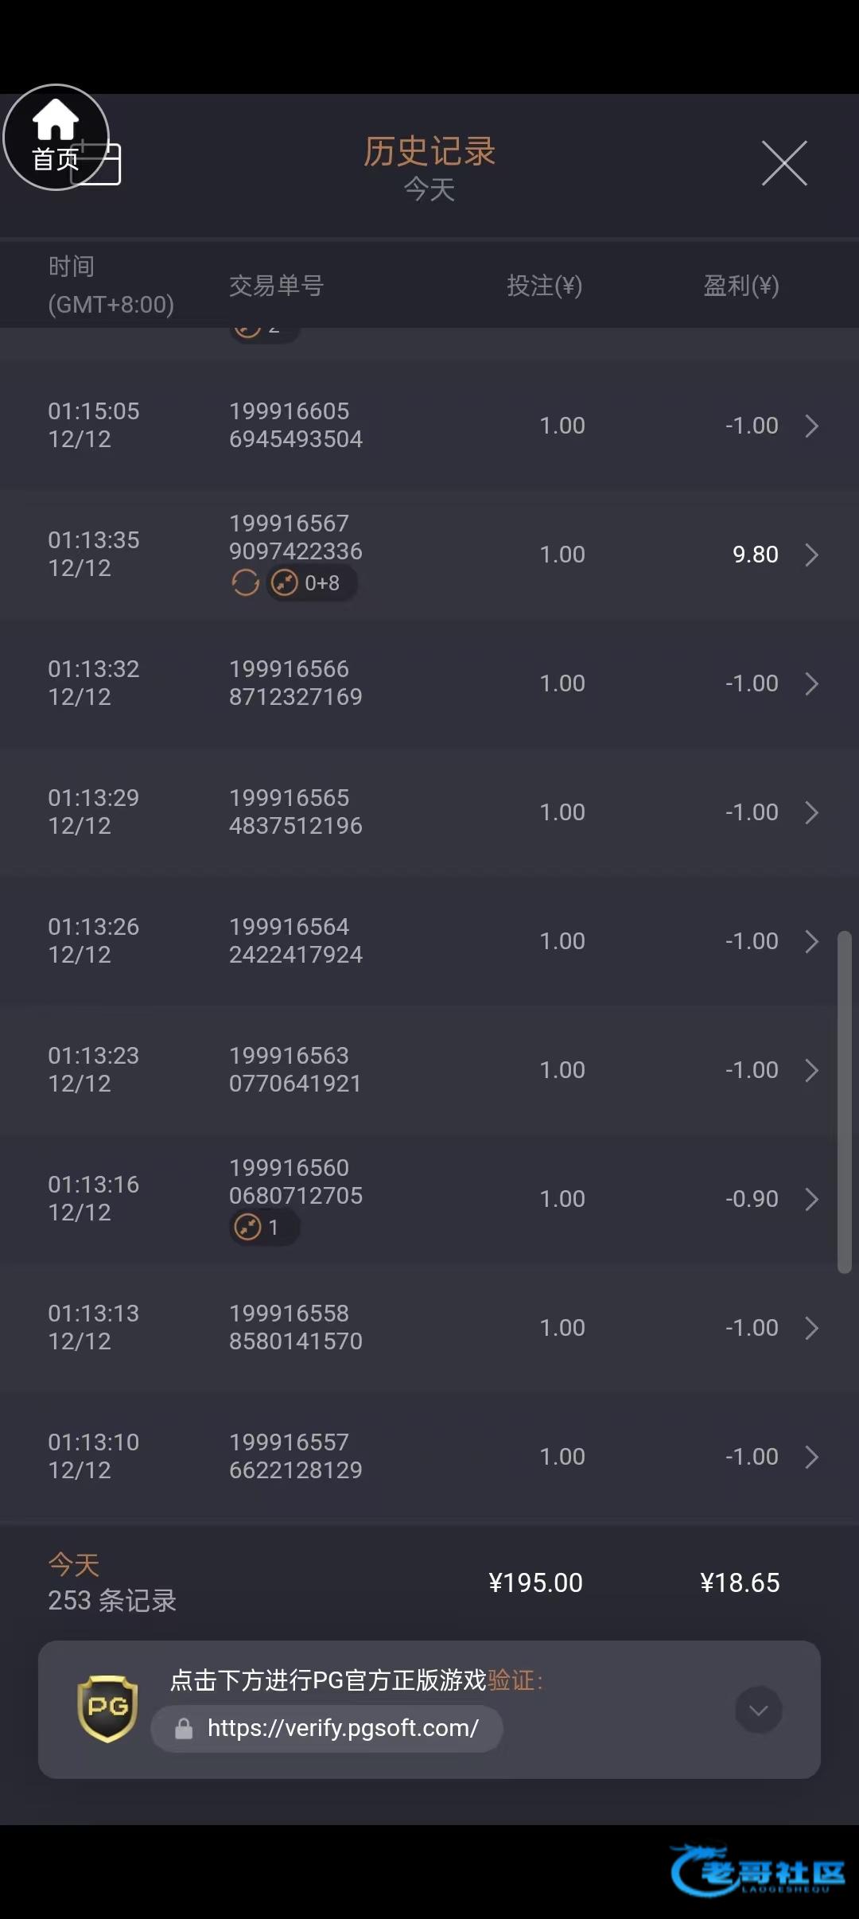Select transaction 199916565 4837512196
The height and width of the screenshot is (1919, 859).
[x=295, y=812]
